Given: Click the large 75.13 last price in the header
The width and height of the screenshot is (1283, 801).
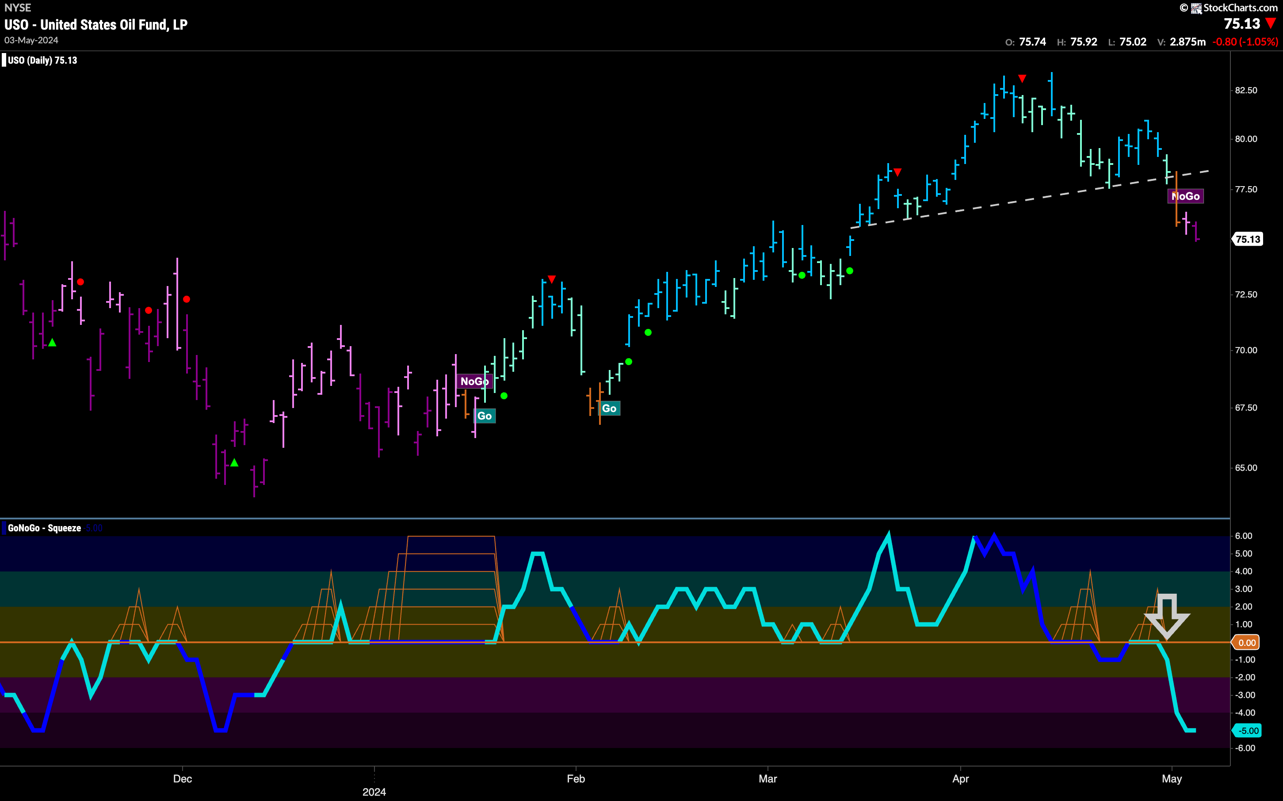Looking at the screenshot, I should pyautogui.click(x=1242, y=24).
